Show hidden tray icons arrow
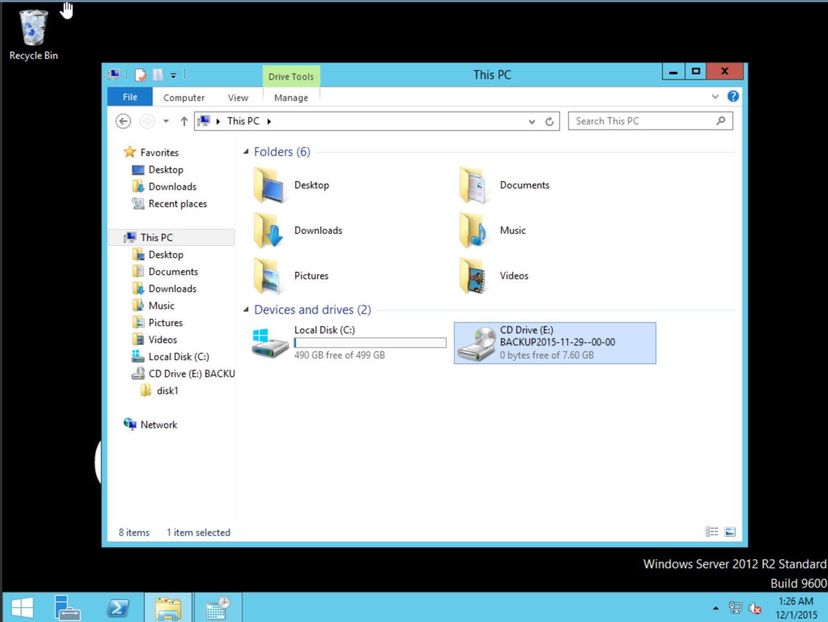The image size is (828, 622). click(x=716, y=608)
